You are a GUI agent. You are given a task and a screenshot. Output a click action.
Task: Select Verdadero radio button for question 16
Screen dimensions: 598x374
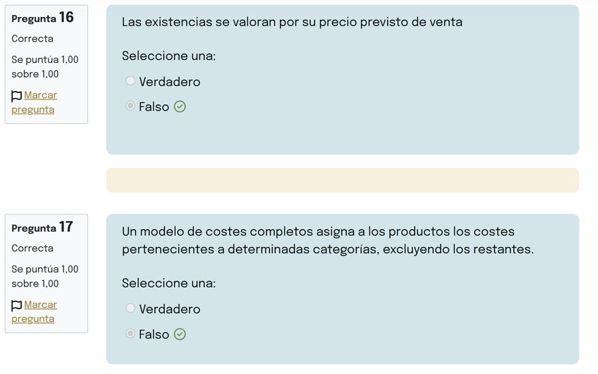tap(130, 81)
